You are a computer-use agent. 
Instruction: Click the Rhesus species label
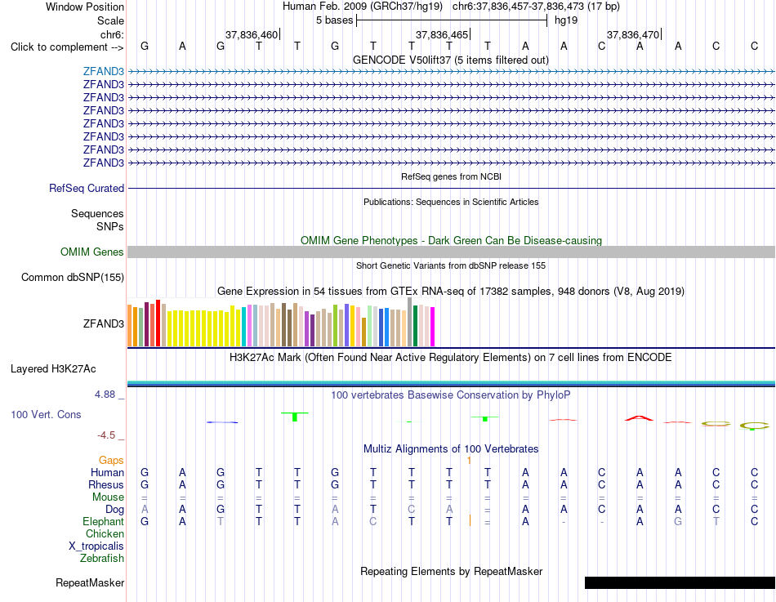coord(106,484)
